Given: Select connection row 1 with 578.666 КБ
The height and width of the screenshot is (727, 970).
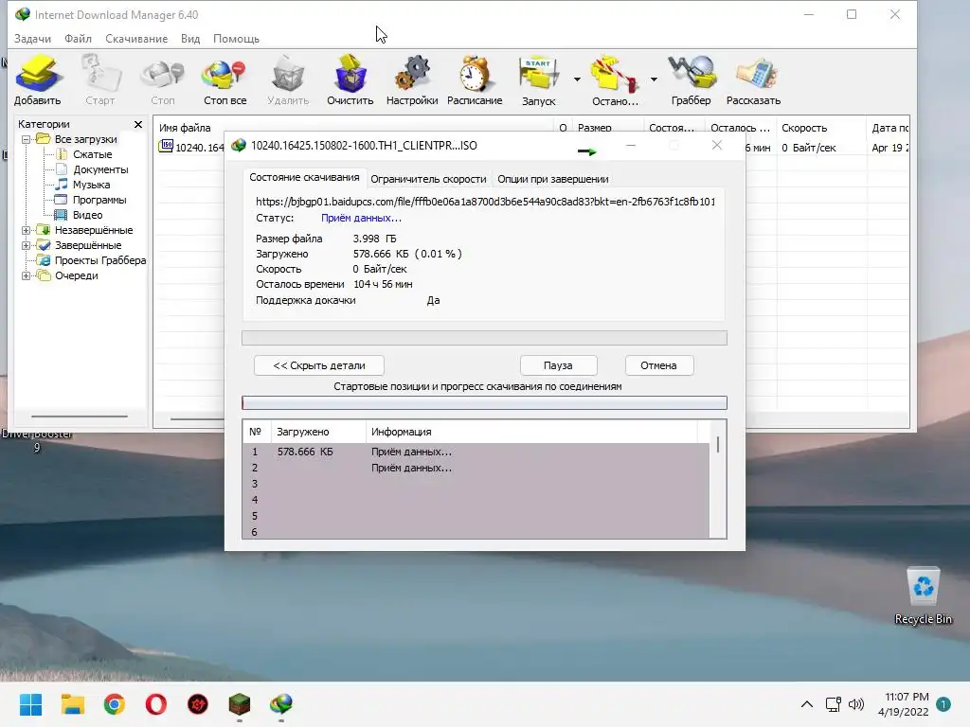Looking at the screenshot, I should [476, 452].
